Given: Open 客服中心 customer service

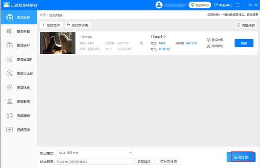Looking at the screenshot, I should pos(223,5).
